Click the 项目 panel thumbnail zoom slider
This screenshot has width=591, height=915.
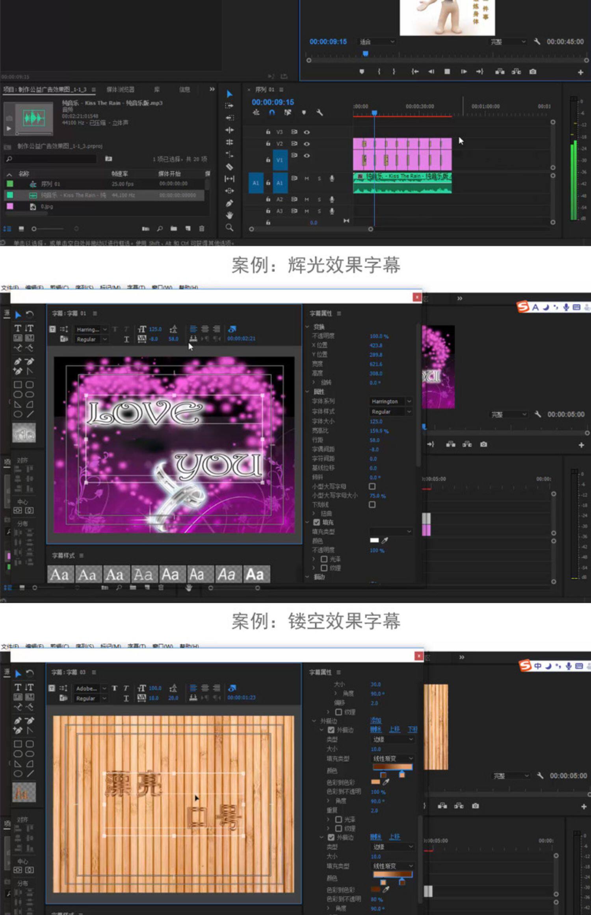48,229
